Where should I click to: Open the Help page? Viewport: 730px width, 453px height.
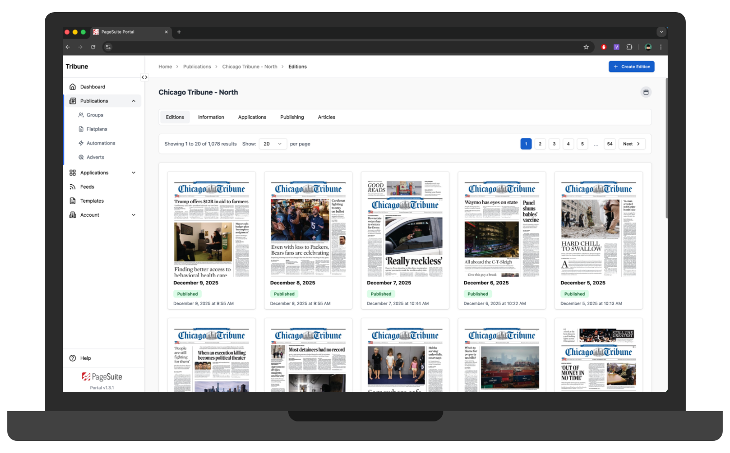86,358
